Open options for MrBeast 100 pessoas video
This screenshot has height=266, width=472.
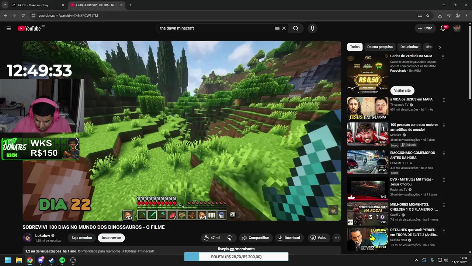click(x=444, y=126)
